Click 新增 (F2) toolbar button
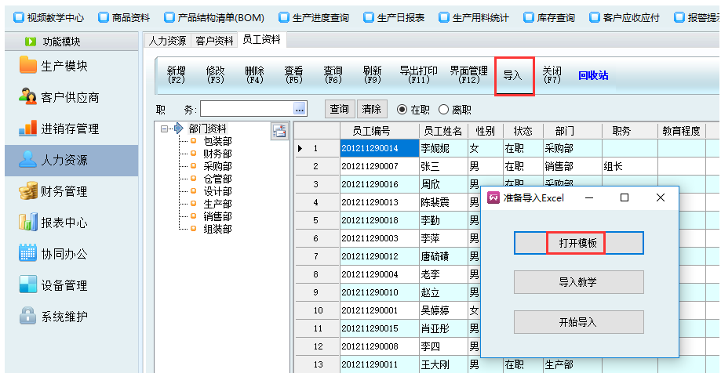 pos(176,75)
